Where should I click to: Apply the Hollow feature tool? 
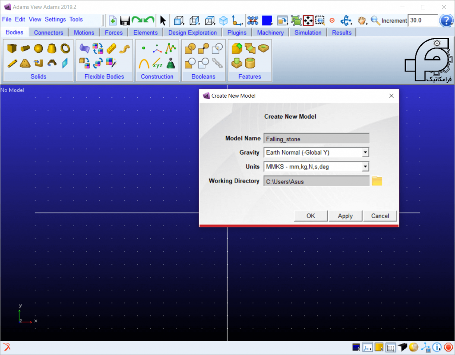250,63
